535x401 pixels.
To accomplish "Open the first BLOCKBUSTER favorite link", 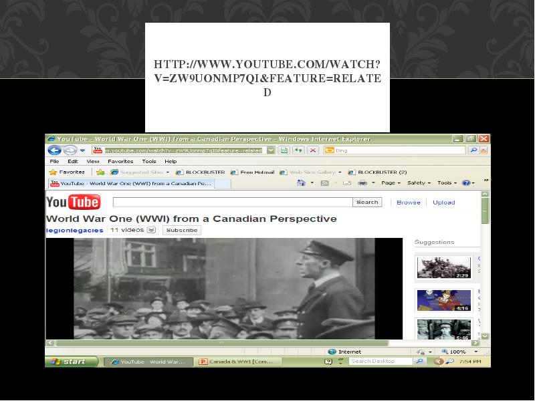I will point(200,172).
